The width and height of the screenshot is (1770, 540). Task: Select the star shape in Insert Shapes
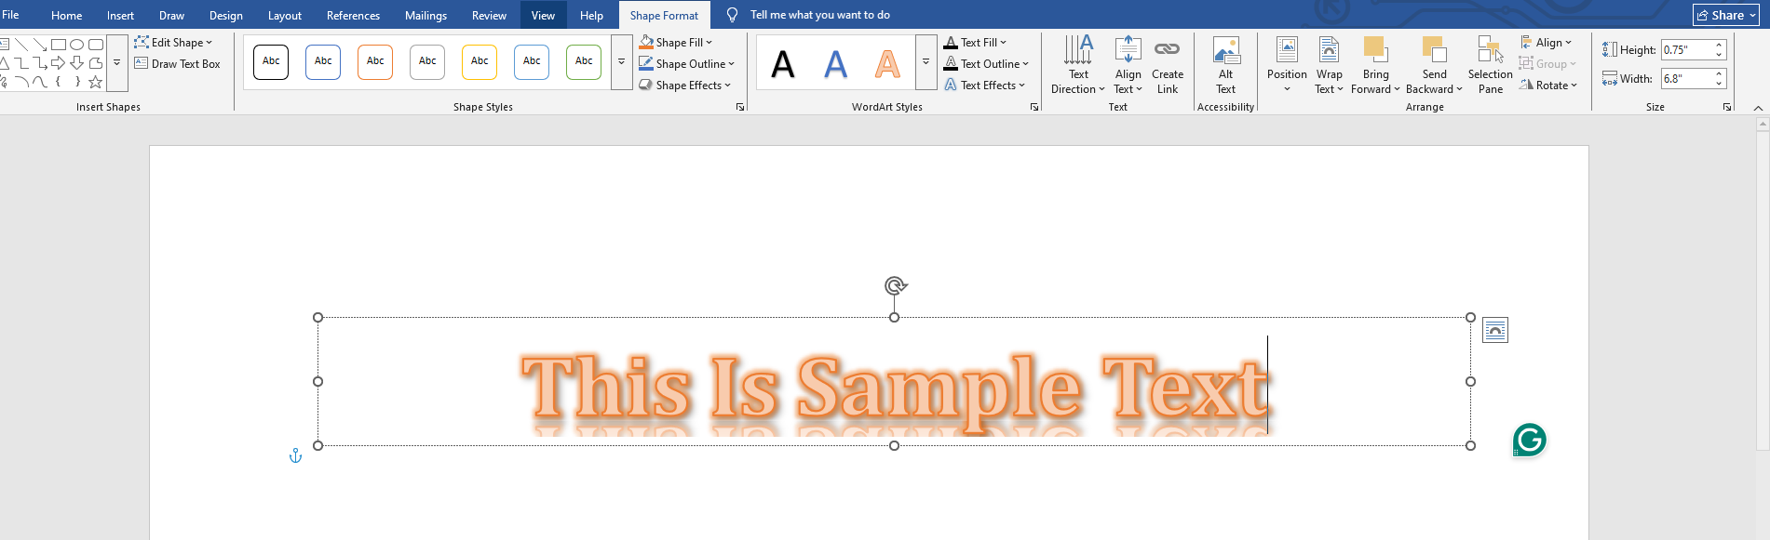(x=95, y=82)
